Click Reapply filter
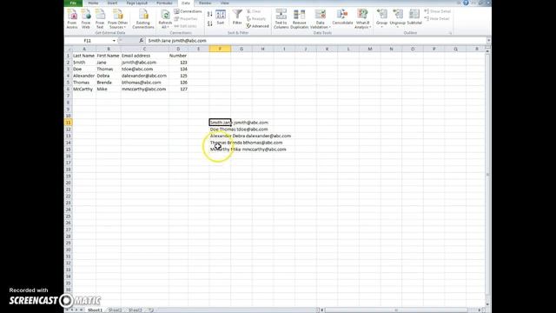The image size is (556, 313). 256,19
